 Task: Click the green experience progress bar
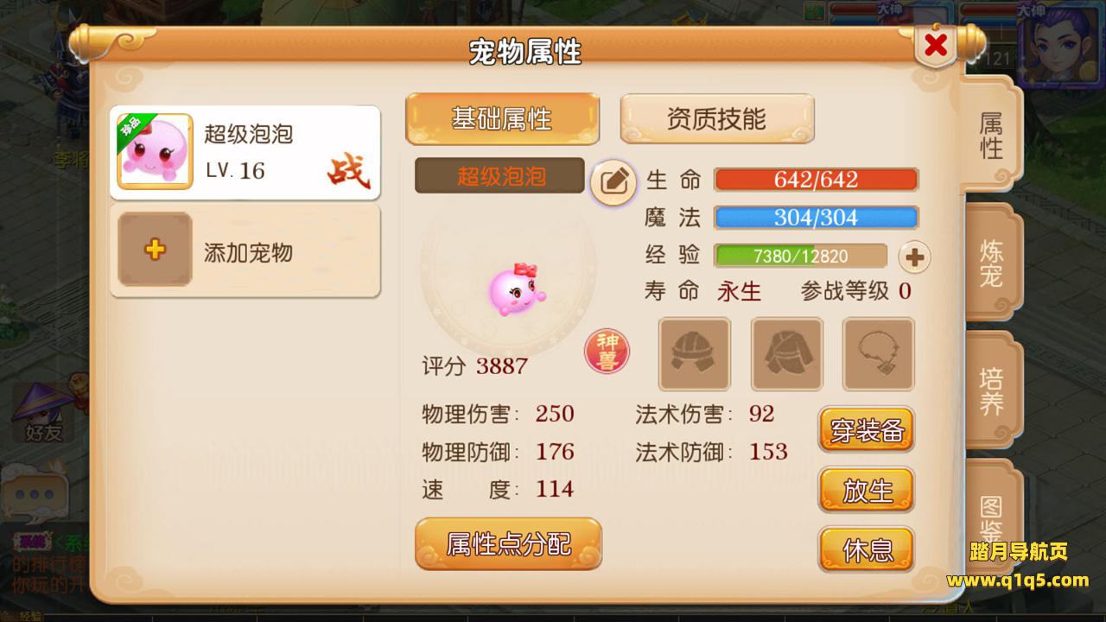coord(800,256)
